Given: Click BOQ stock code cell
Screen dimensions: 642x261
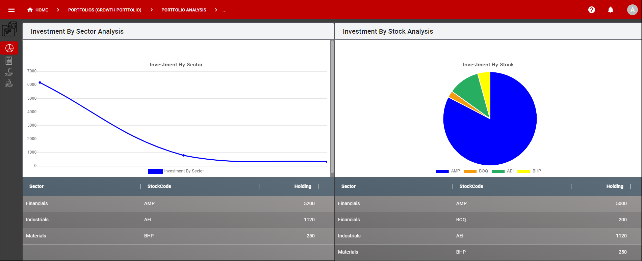Looking at the screenshot, I should (461, 220).
